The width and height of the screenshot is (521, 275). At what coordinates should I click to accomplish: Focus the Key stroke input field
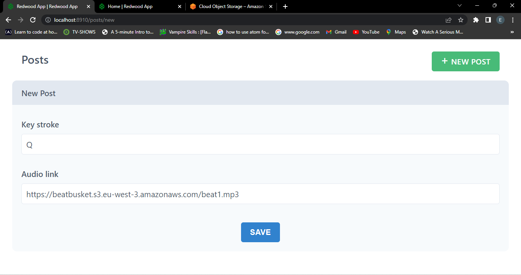(x=260, y=144)
